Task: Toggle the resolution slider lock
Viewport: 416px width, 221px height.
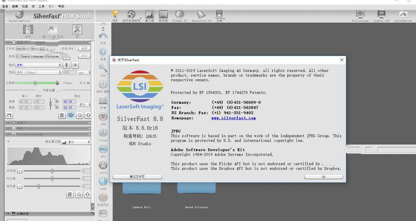Action: click(57, 83)
